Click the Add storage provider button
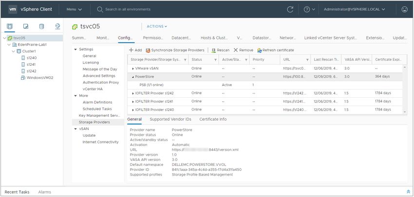Image resolution: width=414 pixels, height=197 pixels. pos(135,50)
